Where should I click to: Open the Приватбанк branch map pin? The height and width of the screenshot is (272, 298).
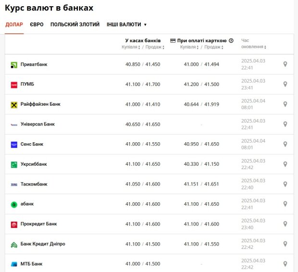pos(285,64)
